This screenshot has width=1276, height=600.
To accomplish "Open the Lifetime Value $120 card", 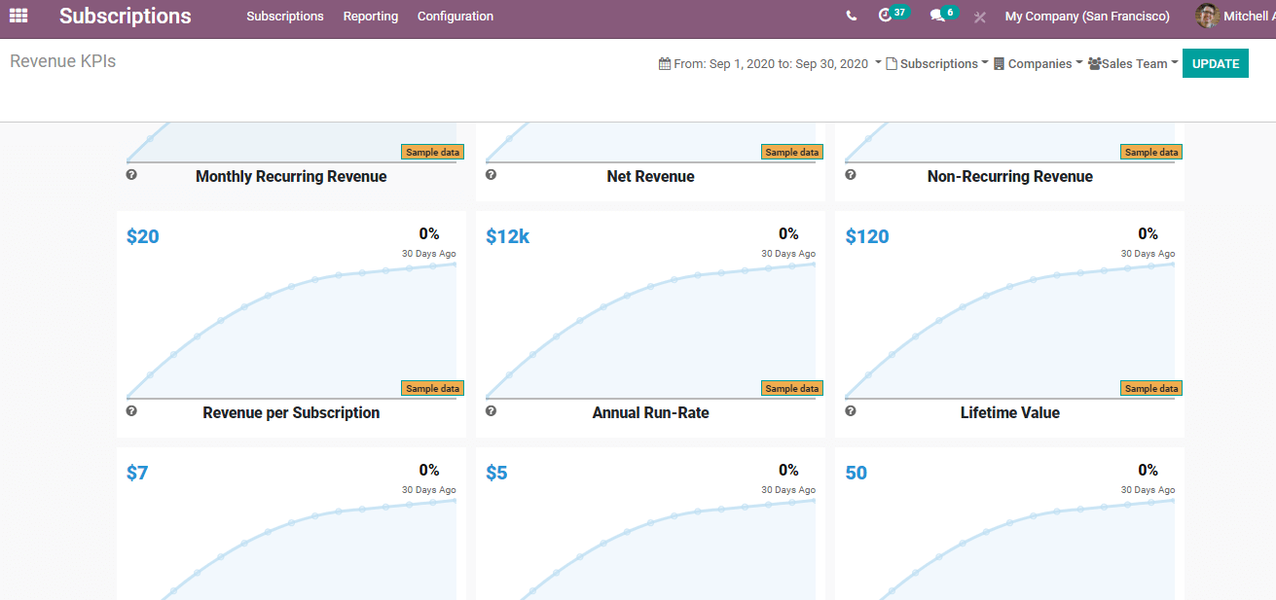I will click(x=1009, y=324).
